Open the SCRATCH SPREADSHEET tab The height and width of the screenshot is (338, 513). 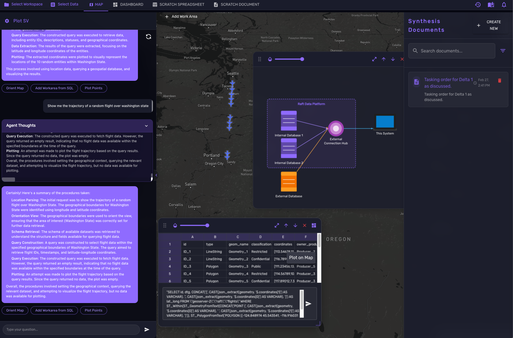click(x=178, y=5)
